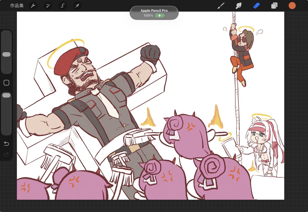Click the brush size slider handle
The height and width of the screenshot is (212, 308).
(x=6, y=54)
